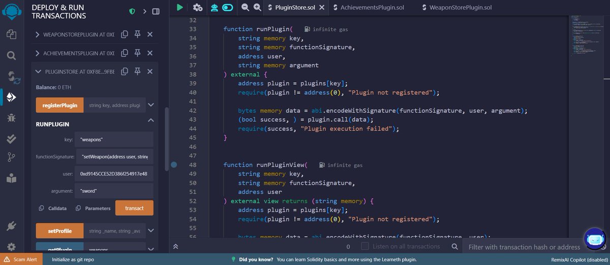The width and height of the screenshot is (610, 265).
Task: Collapse the RUNPLUGIN expanded form
Action: tap(150, 120)
